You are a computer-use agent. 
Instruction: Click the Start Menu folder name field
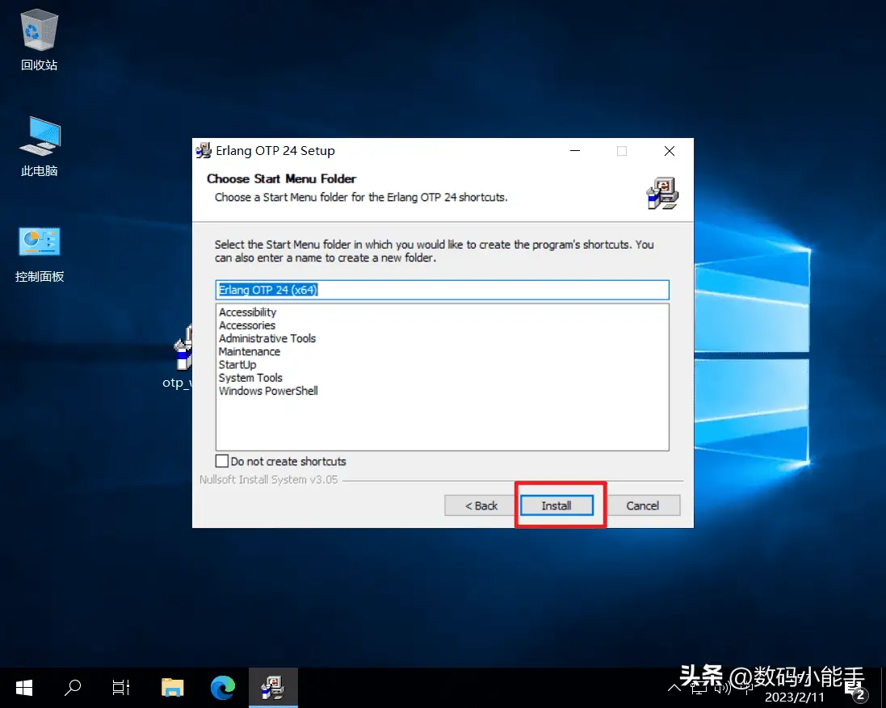[x=443, y=290]
